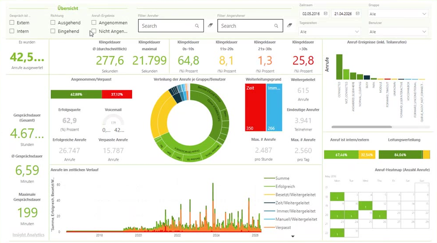Tick the Intern checkbox
The height and width of the screenshot is (243, 437).
12,31
